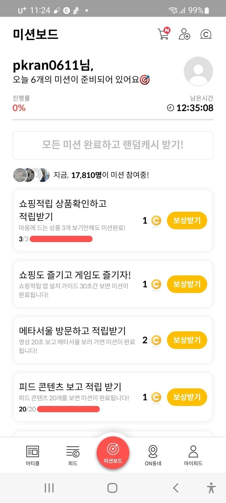Image resolution: width=226 pixels, height=503 pixels.
Task: Select the red 미션보드 center tab
Action: click(x=113, y=453)
